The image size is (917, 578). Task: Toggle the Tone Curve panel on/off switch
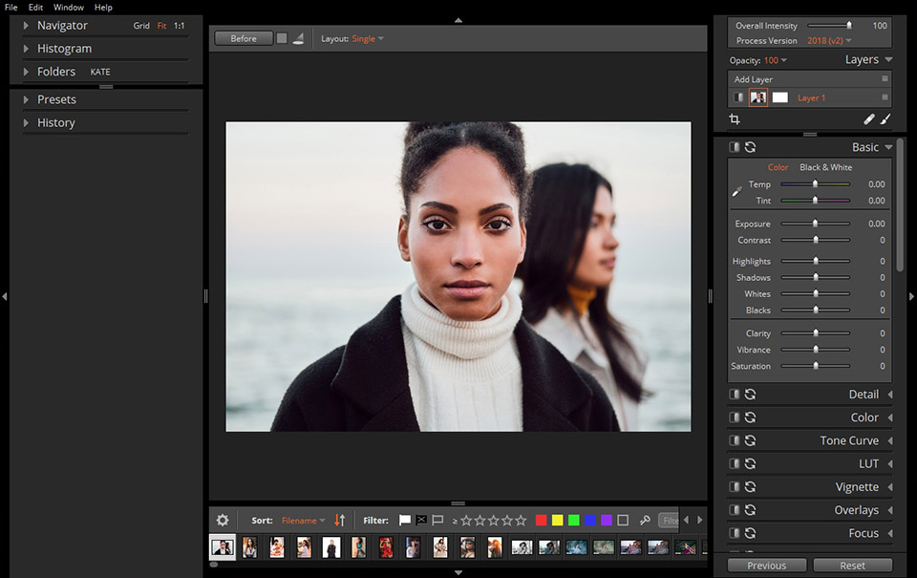pyautogui.click(x=735, y=440)
